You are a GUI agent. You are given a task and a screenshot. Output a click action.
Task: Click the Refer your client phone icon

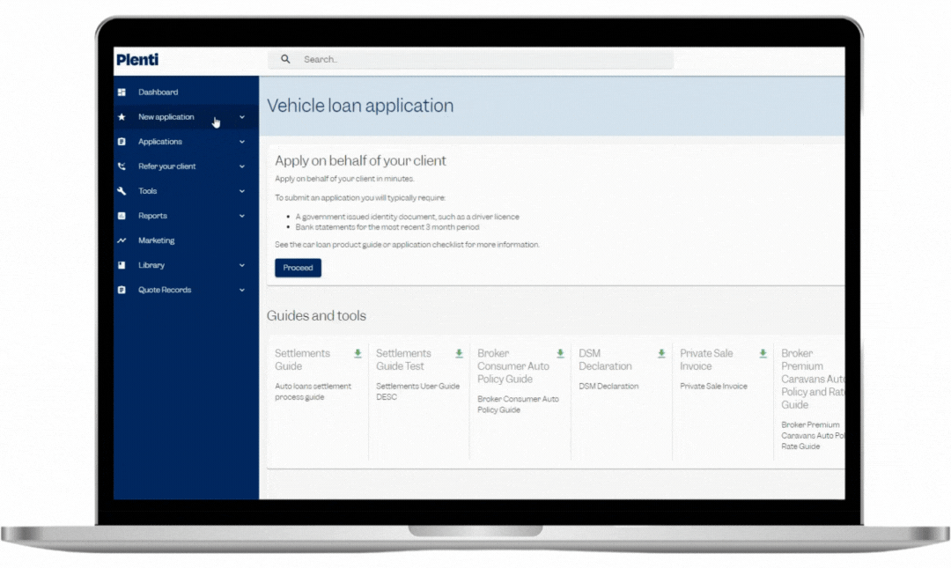(122, 166)
